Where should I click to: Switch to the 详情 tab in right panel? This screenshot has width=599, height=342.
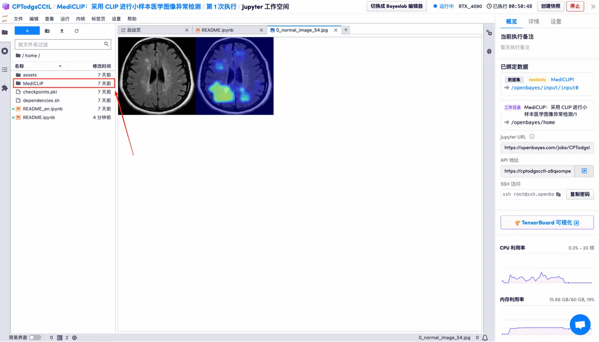tap(534, 22)
